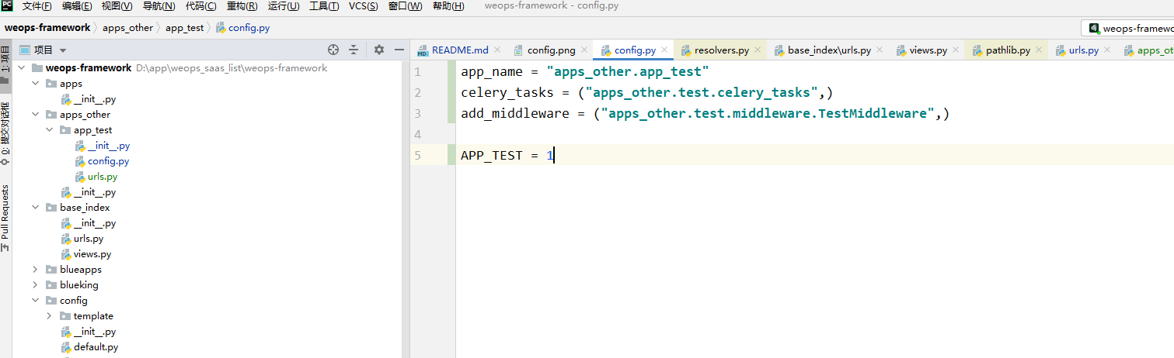Open the 代码(C) menu
This screenshot has height=358, width=1174.
click(201, 6)
